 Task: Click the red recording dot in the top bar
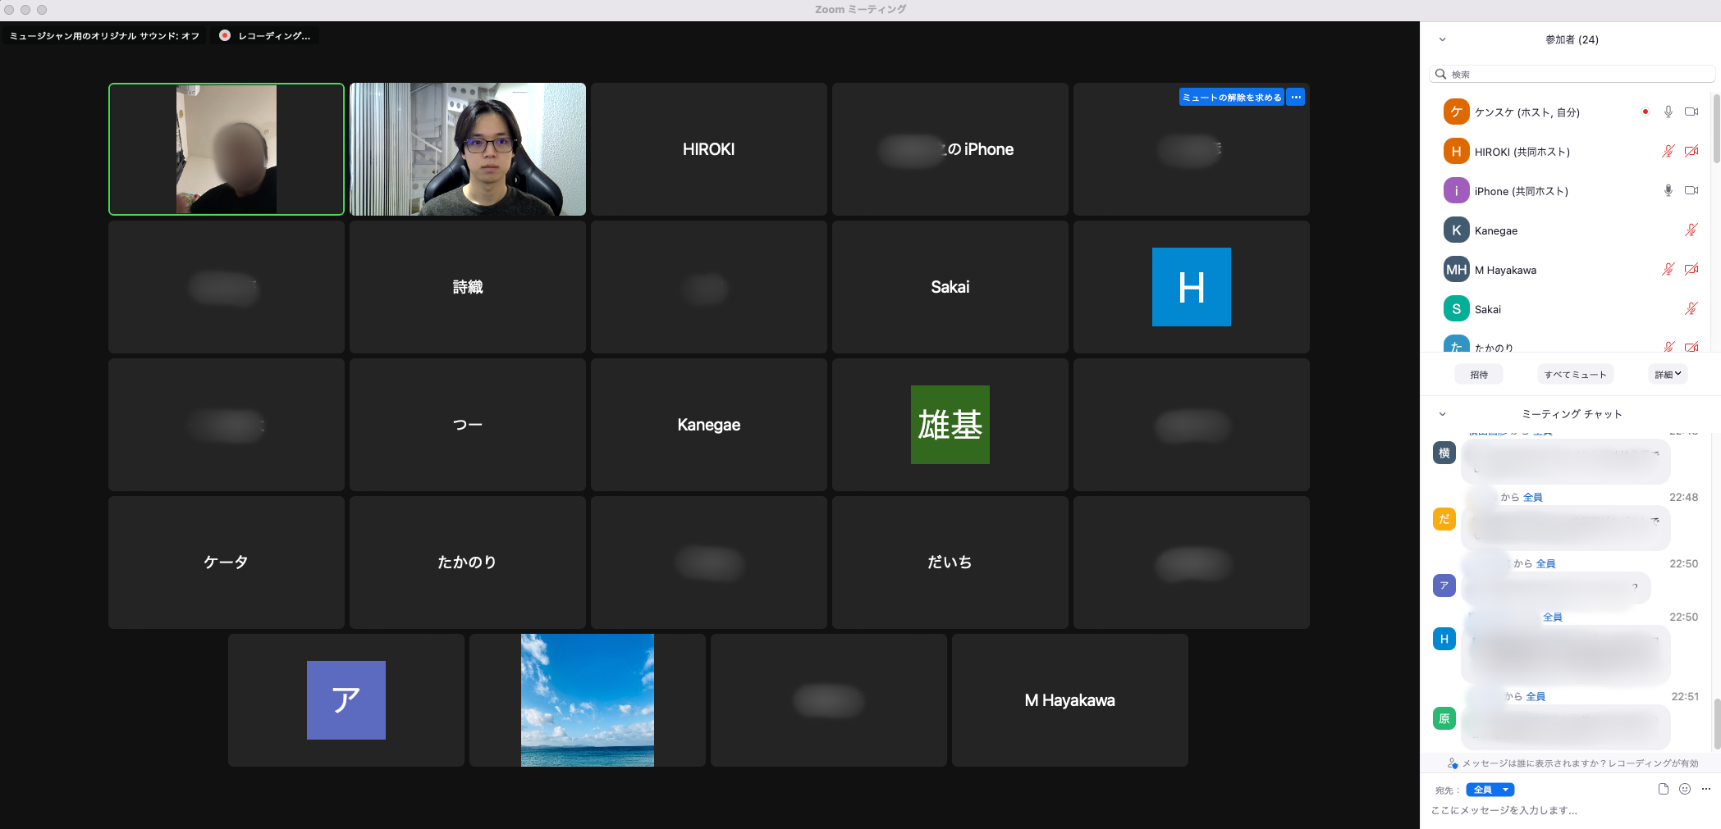pos(225,35)
